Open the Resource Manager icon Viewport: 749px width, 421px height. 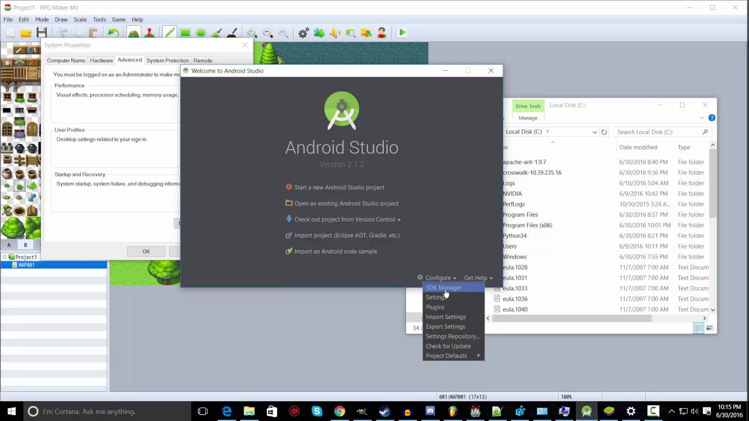[366, 33]
